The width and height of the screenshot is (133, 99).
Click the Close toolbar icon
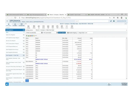click(x=72, y=27)
